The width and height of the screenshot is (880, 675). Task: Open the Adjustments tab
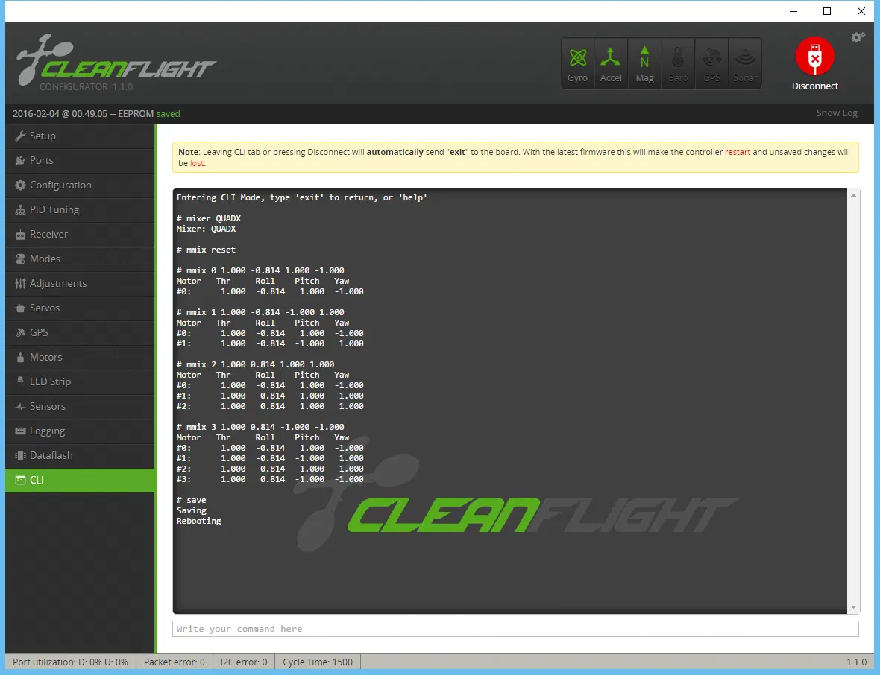pos(80,283)
